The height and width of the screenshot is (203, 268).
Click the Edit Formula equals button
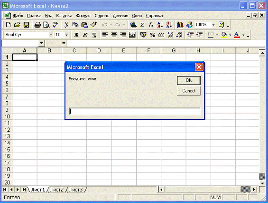[64, 43]
